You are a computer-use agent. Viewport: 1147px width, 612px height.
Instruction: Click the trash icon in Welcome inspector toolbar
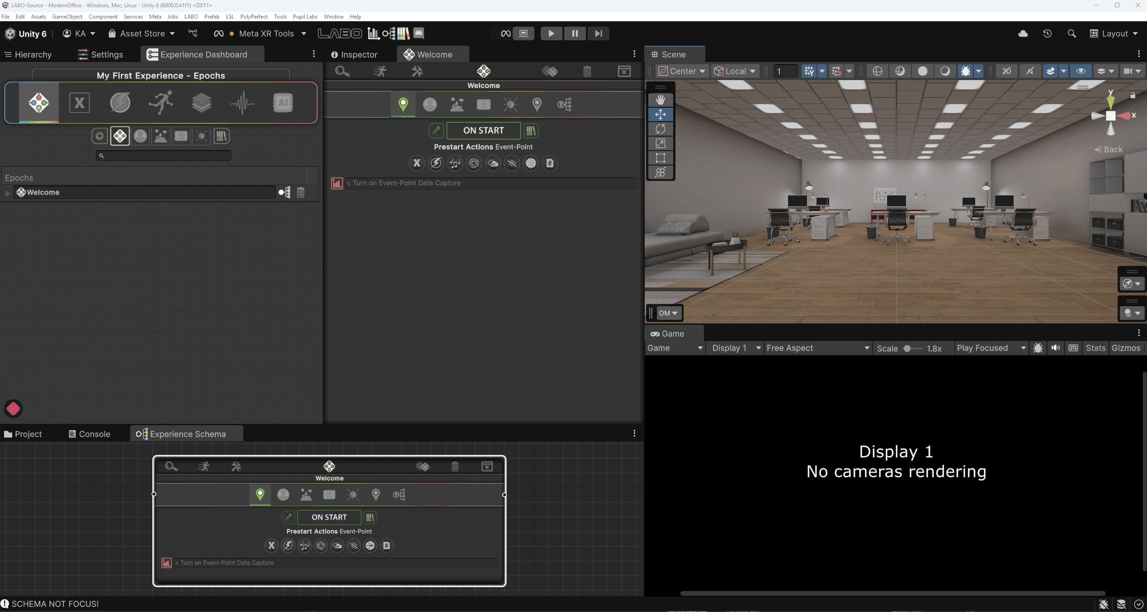(x=587, y=71)
